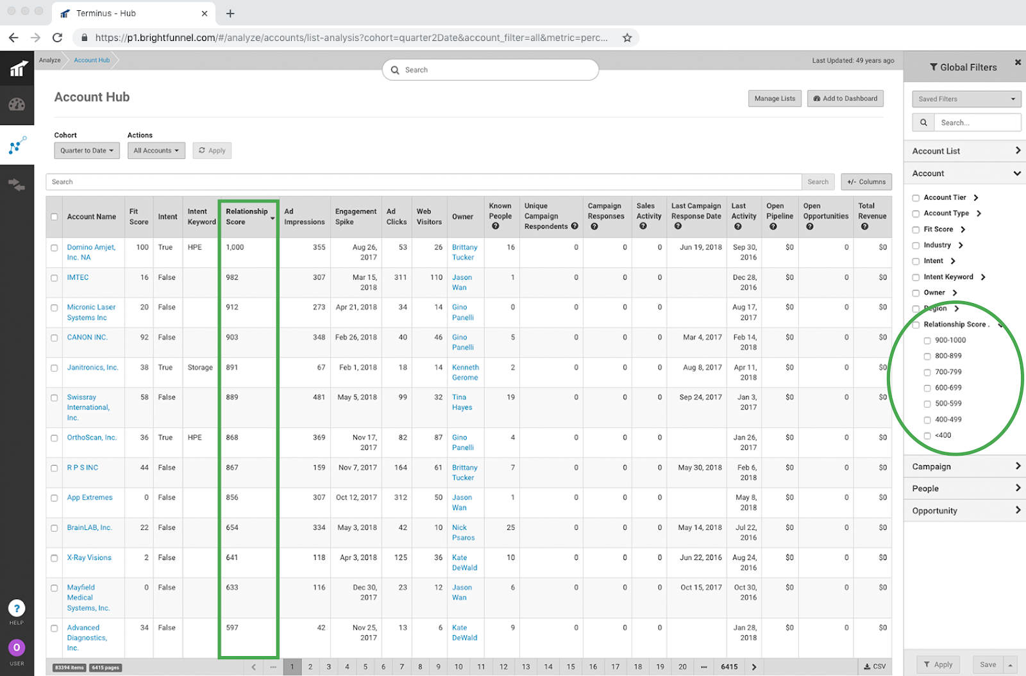
Task: Jump to last page 6415
Action: [x=729, y=667]
